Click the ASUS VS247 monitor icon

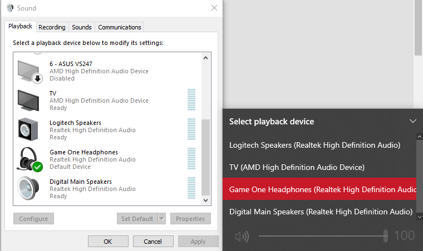click(x=29, y=71)
